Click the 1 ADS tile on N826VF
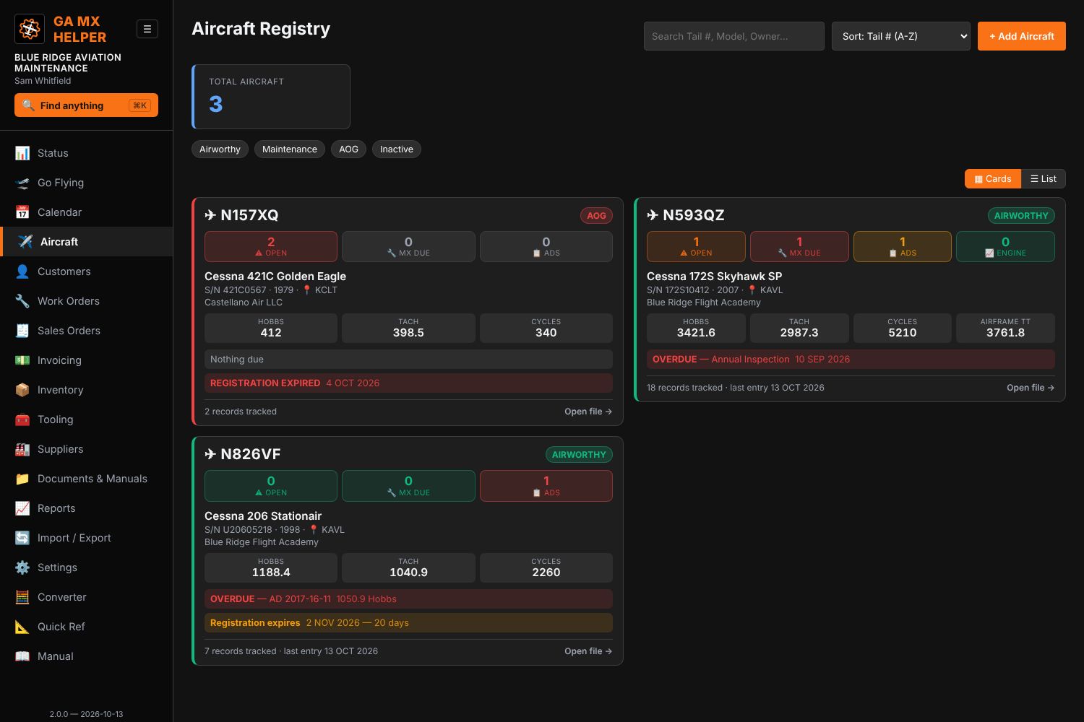The image size is (1084, 722). click(x=546, y=486)
